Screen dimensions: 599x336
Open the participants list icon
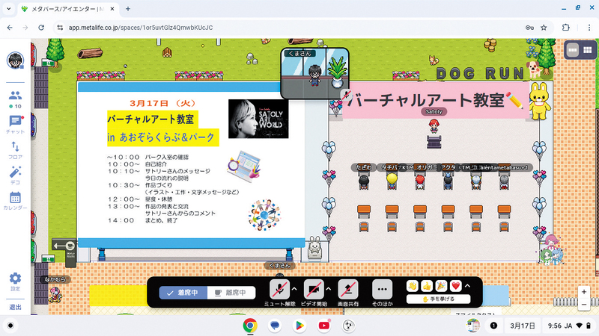coord(15,95)
